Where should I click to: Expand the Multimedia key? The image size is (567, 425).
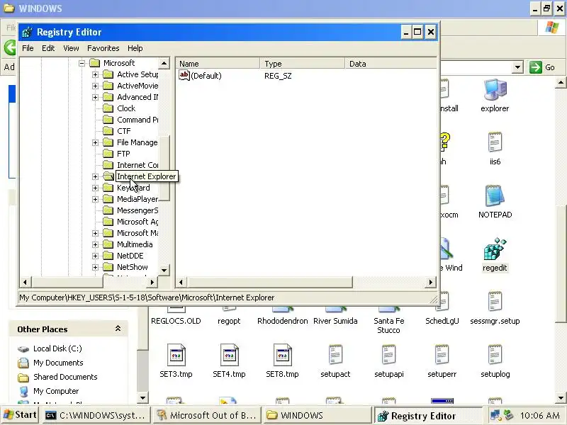(95, 244)
